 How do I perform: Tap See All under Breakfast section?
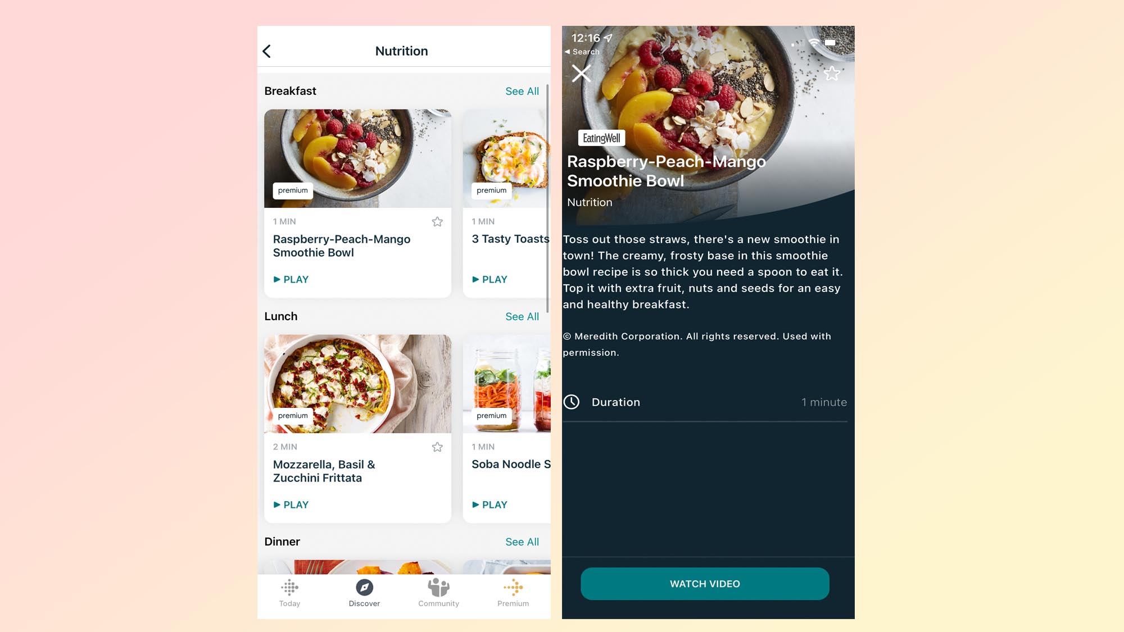tap(522, 91)
